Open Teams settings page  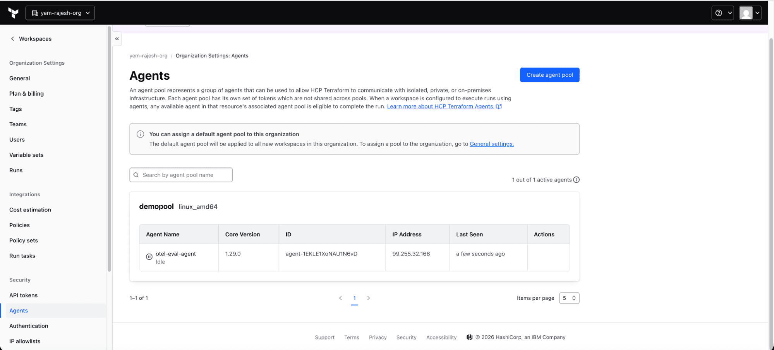tap(18, 124)
